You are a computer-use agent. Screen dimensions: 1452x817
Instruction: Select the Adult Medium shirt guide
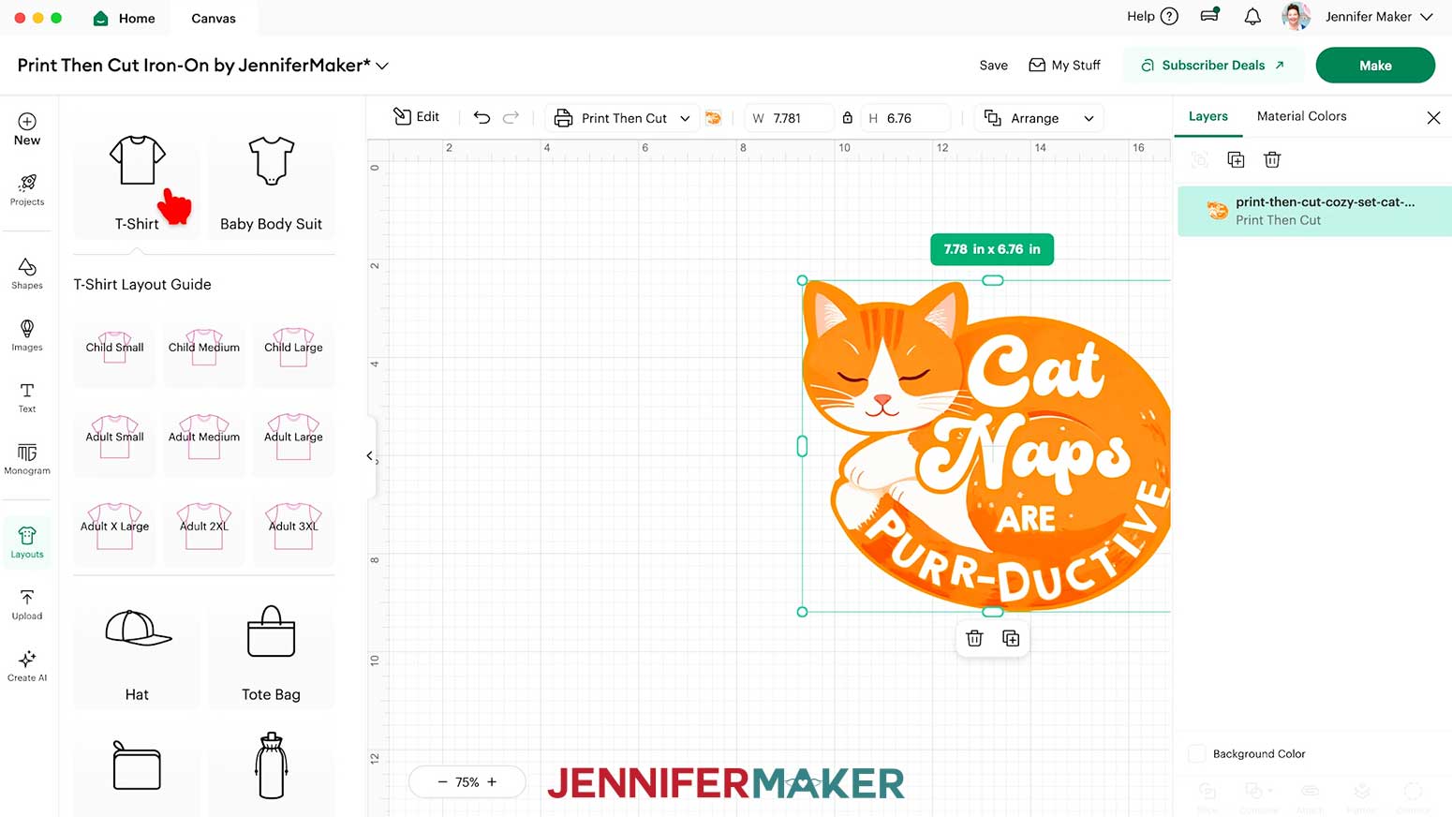pyautogui.click(x=204, y=438)
